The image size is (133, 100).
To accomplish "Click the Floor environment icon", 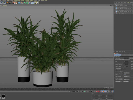I will point(32,3).
